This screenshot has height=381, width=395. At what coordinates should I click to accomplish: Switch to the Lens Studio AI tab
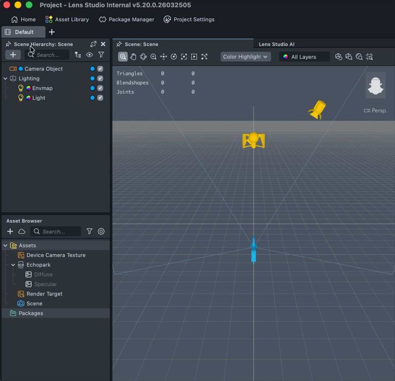276,44
